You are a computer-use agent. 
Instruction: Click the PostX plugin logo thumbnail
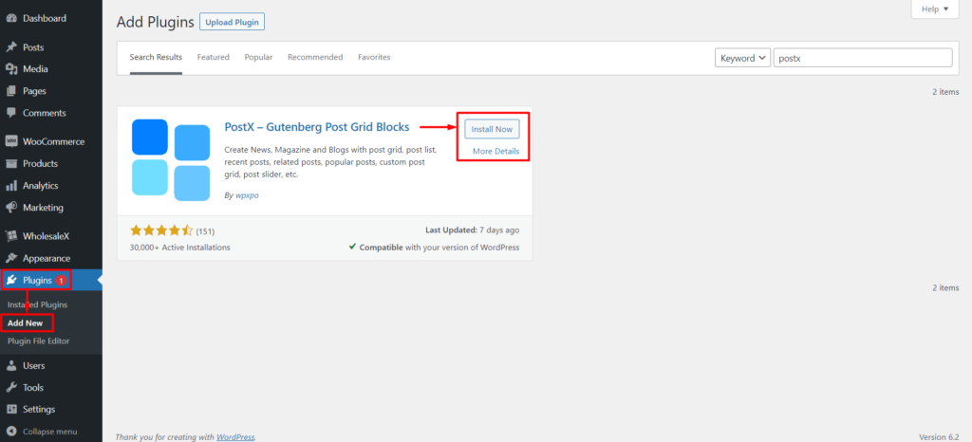pos(171,159)
